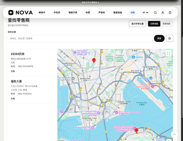Switch to 谷歌地图 map provider
Screen dimensions: 183x141
[x=154, y=24]
